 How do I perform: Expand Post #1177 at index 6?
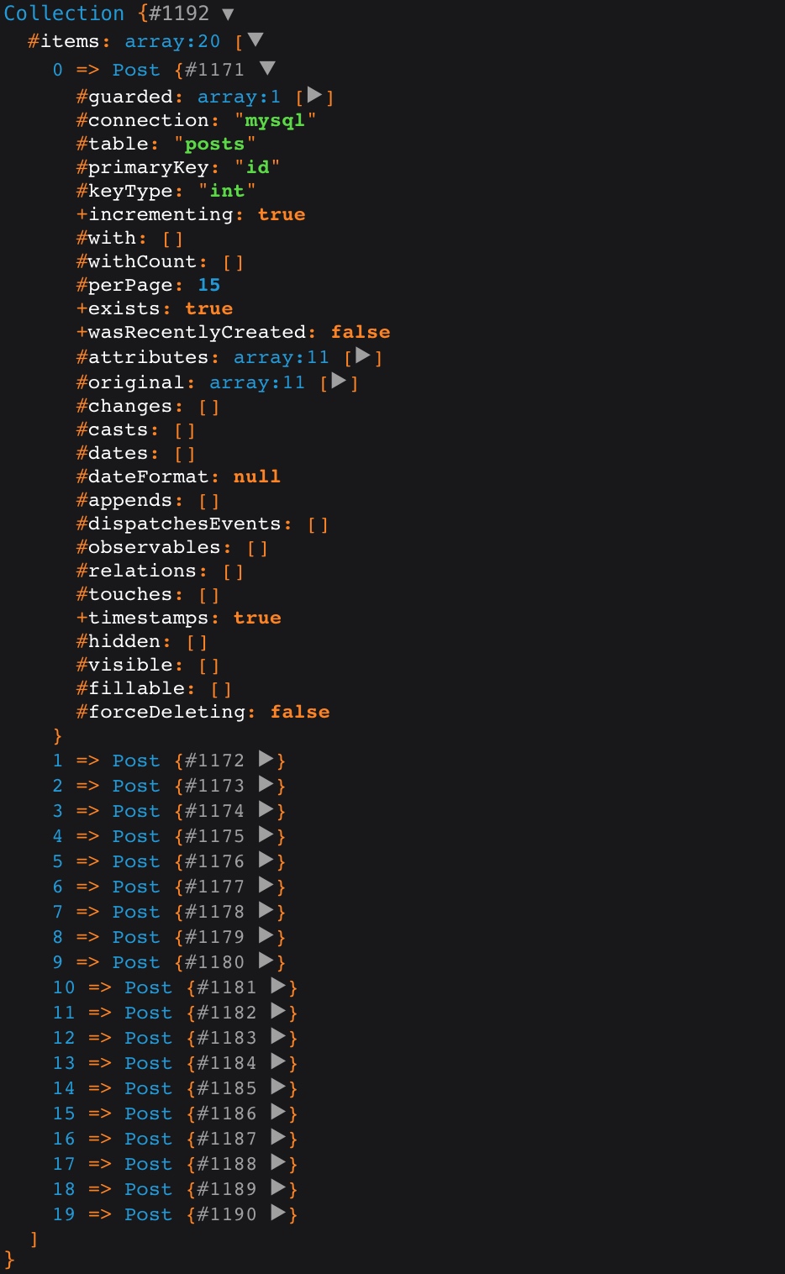pos(266,885)
